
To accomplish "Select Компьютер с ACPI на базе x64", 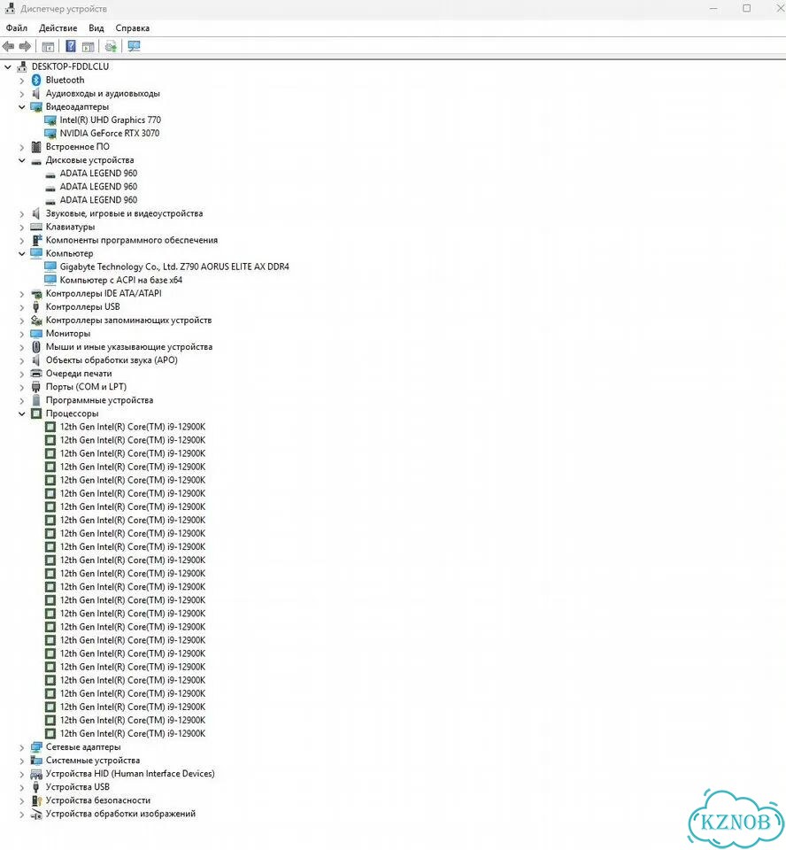I will click(x=121, y=281).
